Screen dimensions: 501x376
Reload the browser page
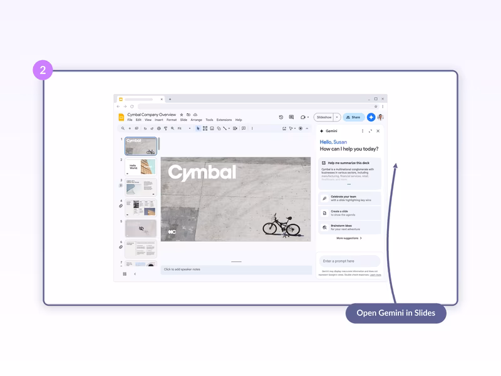tap(132, 107)
